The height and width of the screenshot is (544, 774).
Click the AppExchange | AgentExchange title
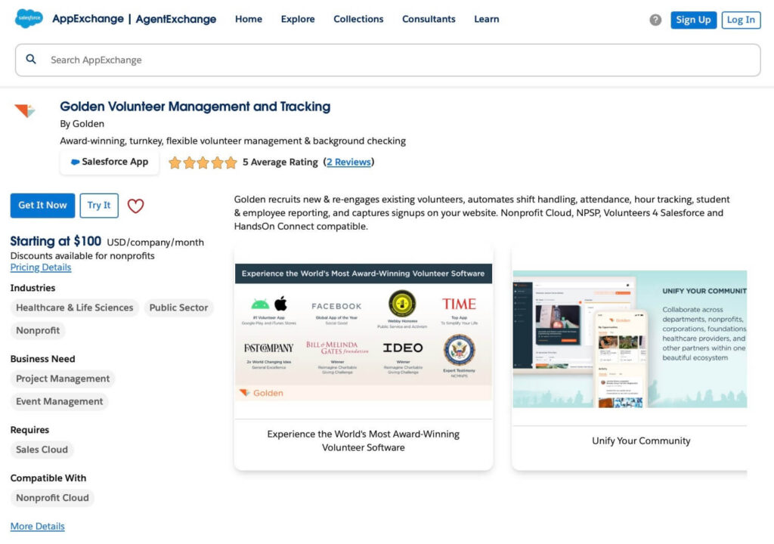click(x=135, y=19)
